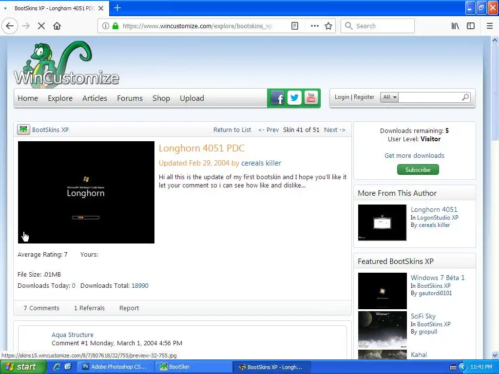Open WinCustomize YouTube icon
The image size is (499, 374).
[x=311, y=98]
